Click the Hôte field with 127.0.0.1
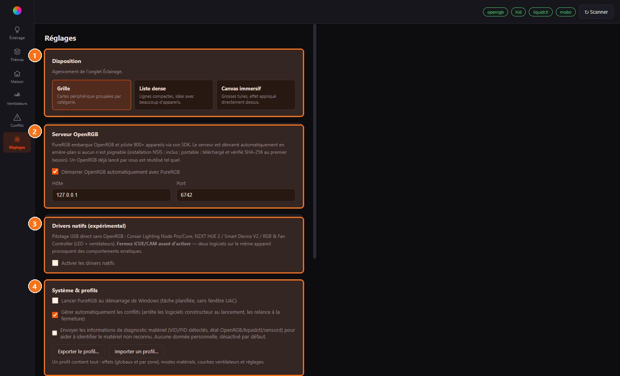 112,195
